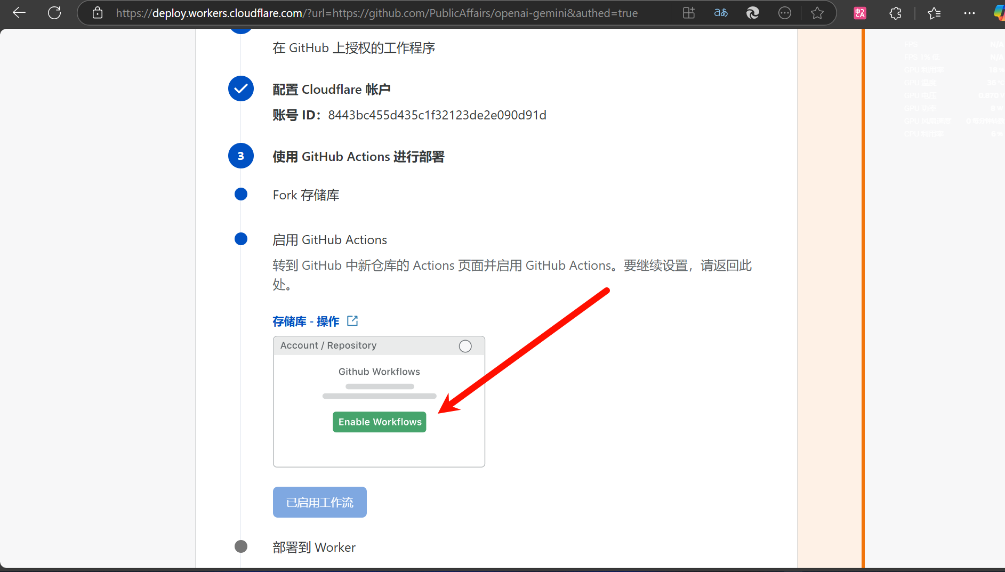Screen dimensions: 1005x572
Task: Click the 部署到 Worker step
Action: pyautogui.click(x=314, y=547)
